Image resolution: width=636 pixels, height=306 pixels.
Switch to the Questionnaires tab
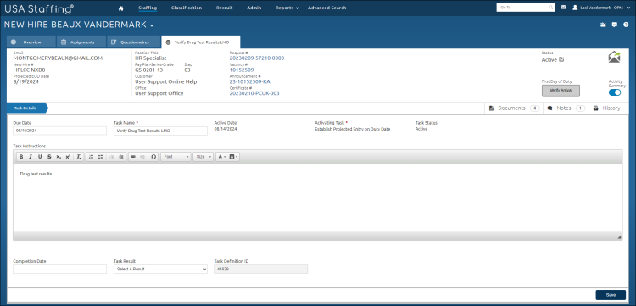[x=133, y=42]
